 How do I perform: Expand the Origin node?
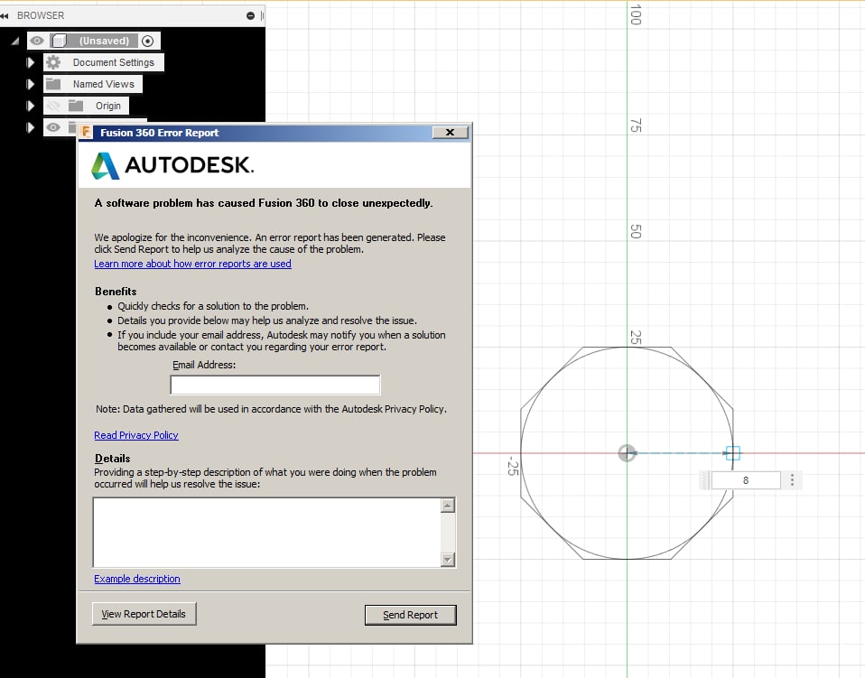point(31,106)
